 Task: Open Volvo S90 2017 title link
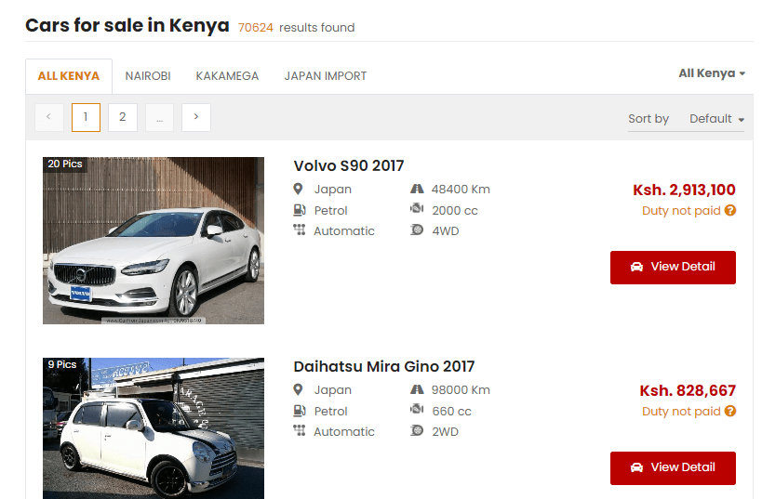[x=349, y=166]
